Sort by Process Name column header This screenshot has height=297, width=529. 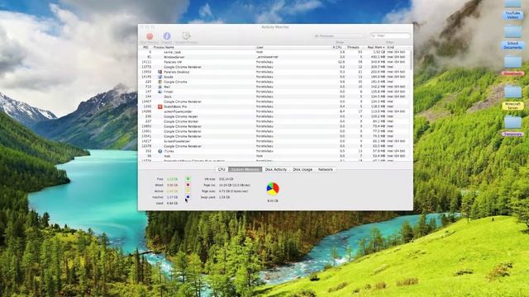pyautogui.click(x=203, y=48)
